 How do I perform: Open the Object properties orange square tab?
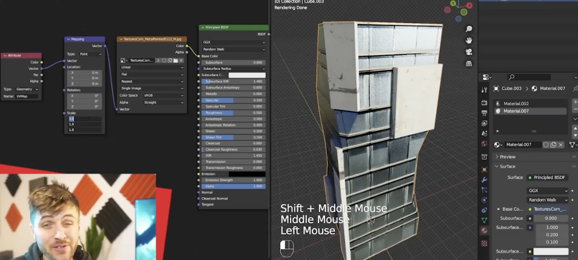click(484, 169)
